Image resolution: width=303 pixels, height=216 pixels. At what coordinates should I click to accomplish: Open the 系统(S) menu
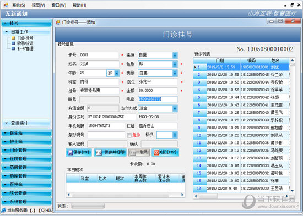click(x=19, y=5)
